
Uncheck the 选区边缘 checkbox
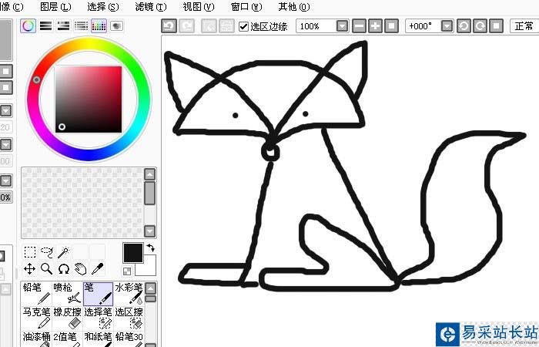244,26
